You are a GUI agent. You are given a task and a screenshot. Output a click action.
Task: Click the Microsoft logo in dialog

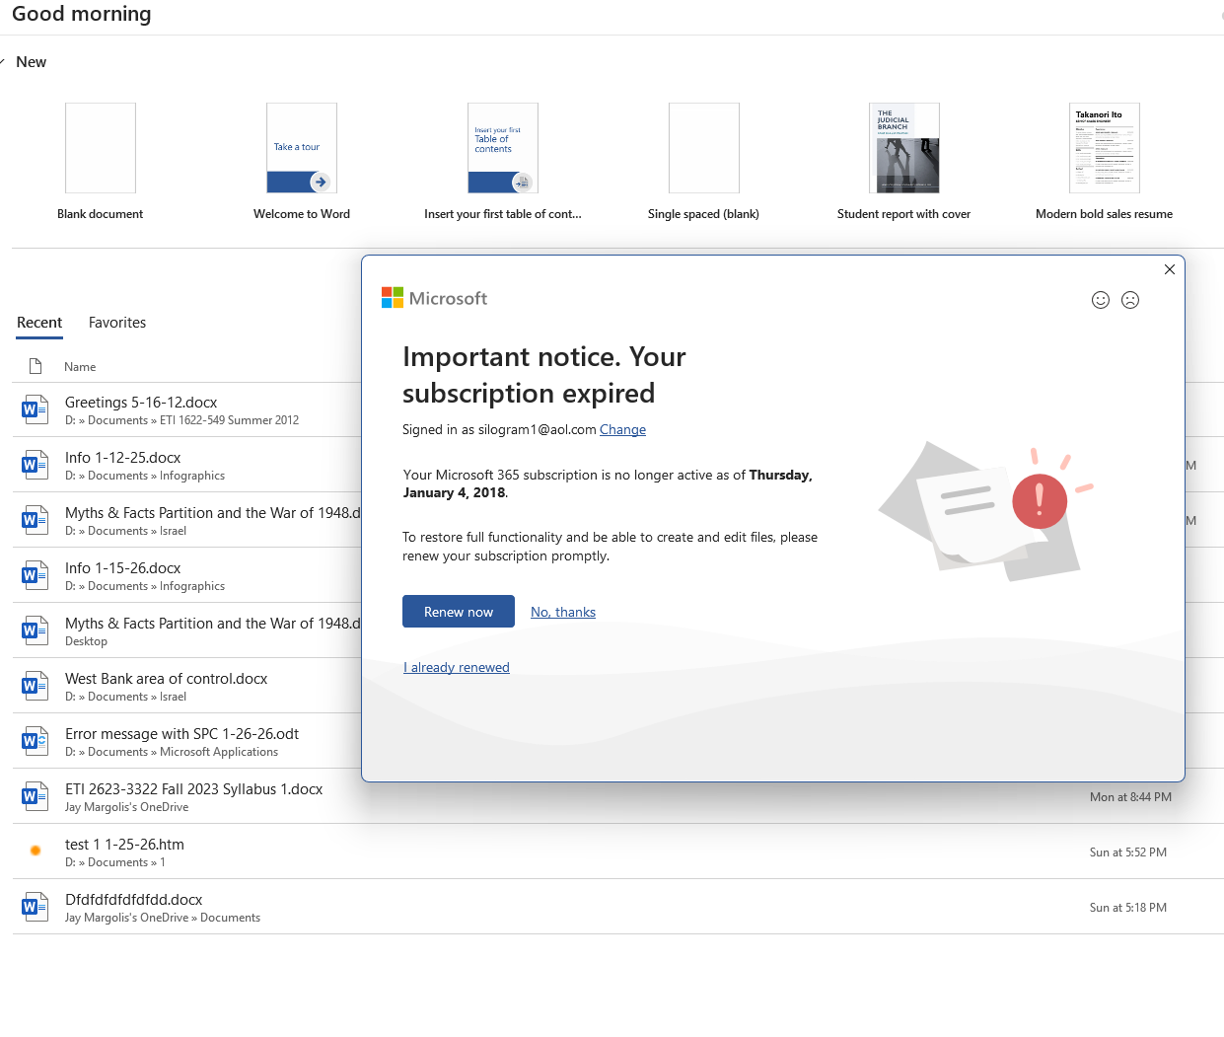coord(434,298)
